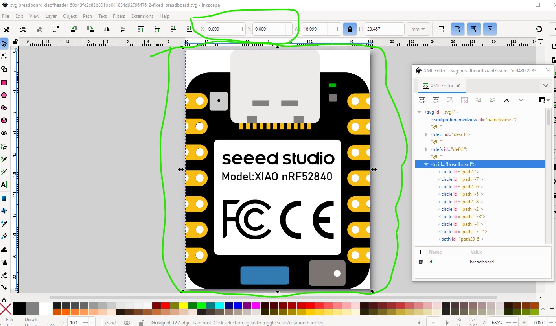Screen dimensions: 556x326
Task: Raise selection to top
Action: (141, 29)
